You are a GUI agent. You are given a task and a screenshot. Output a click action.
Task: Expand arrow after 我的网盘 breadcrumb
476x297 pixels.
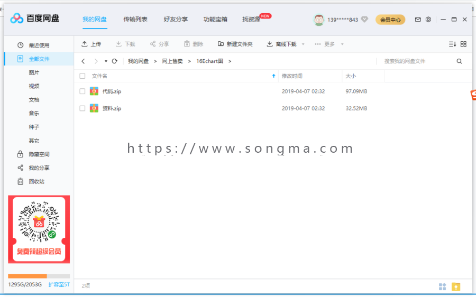click(x=155, y=61)
